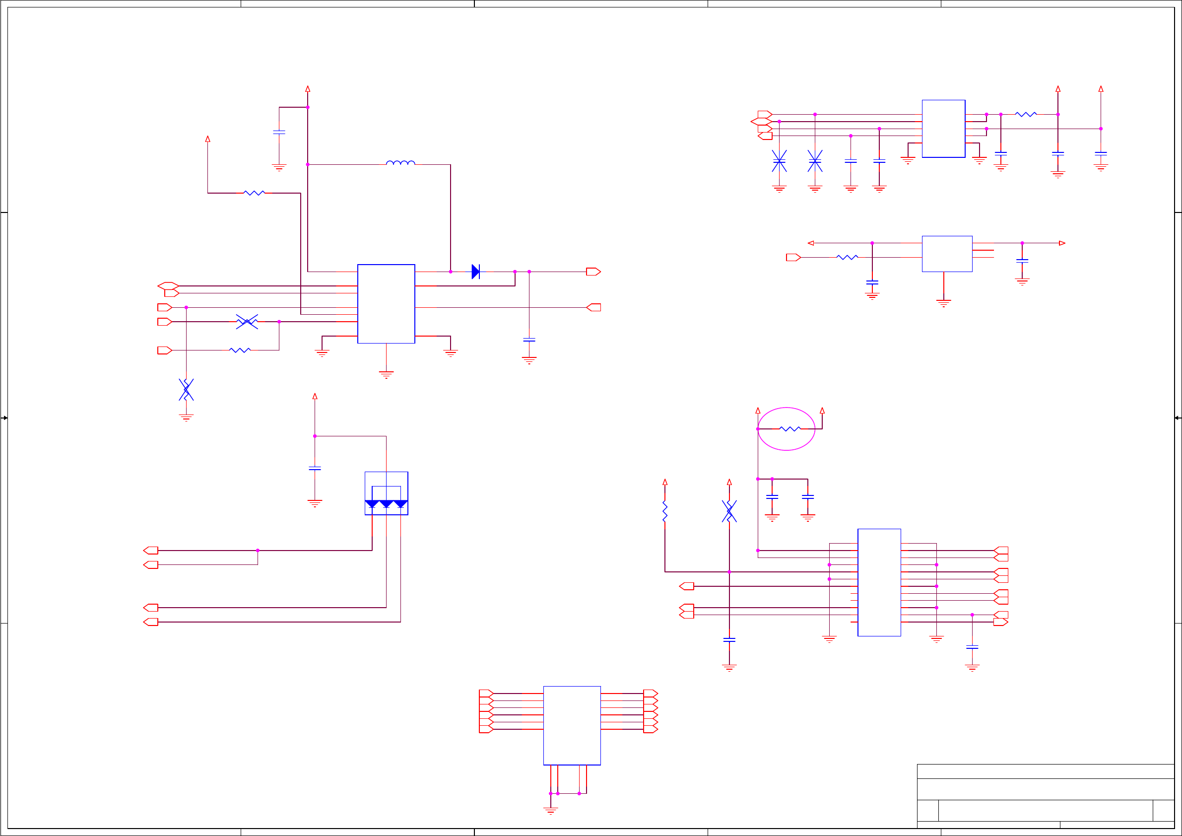Click the junction dot between the inductor and diode
The width and height of the screenshot is (1182, 836).
pos(451,272)
